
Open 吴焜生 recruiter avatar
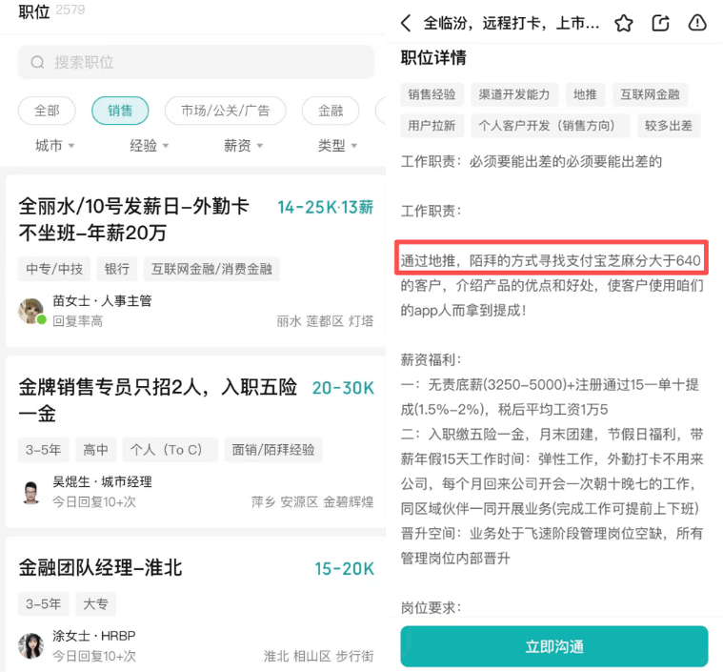(x=30, y=492)
